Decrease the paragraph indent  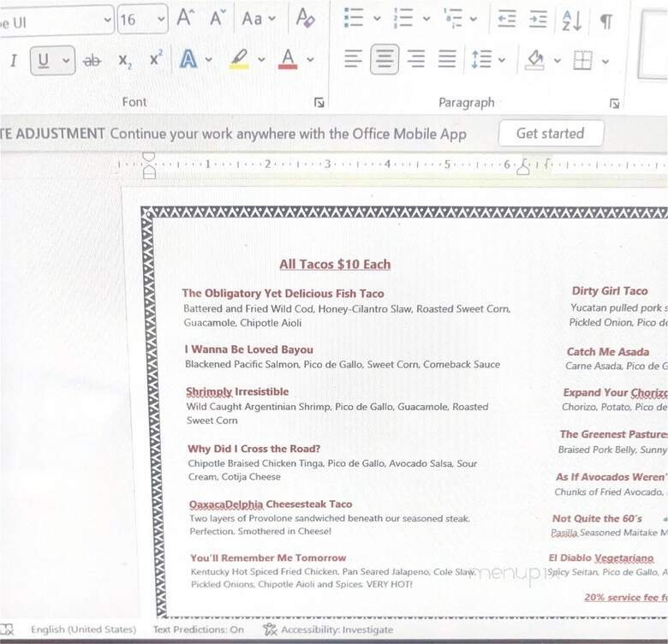coord(507,19)
